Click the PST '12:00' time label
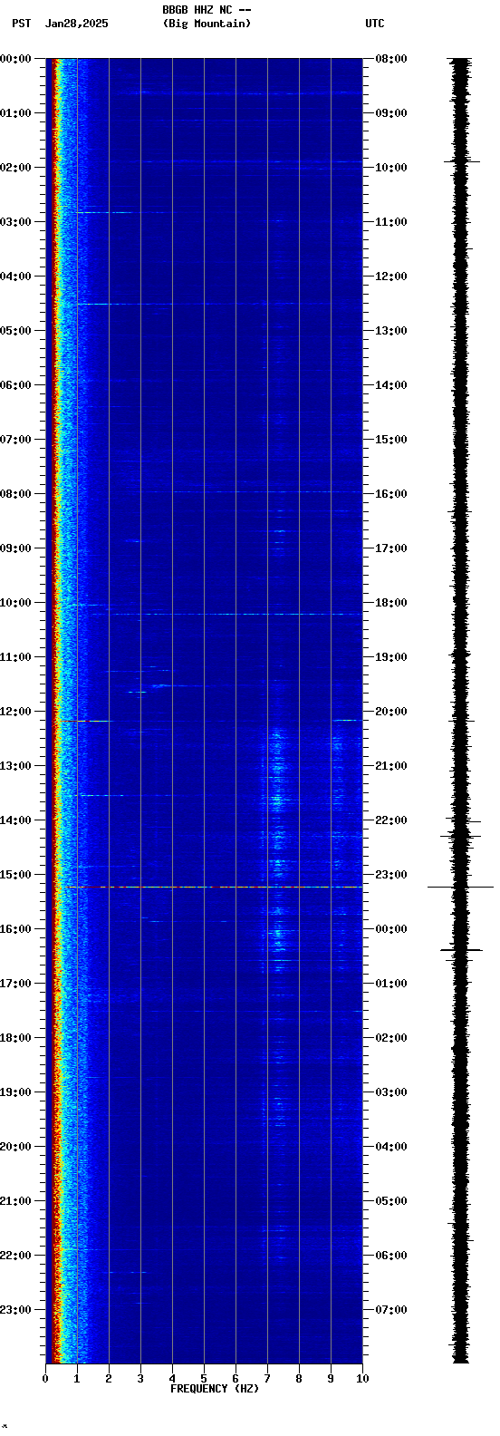 [15, 712]
